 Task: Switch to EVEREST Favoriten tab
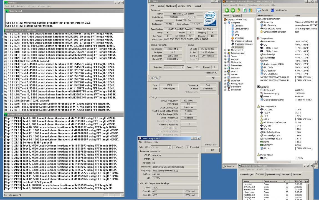(236, 16)
